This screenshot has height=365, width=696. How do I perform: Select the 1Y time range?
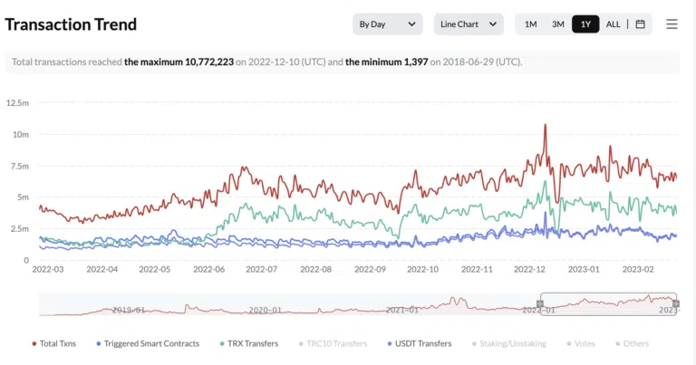(585, 24)
